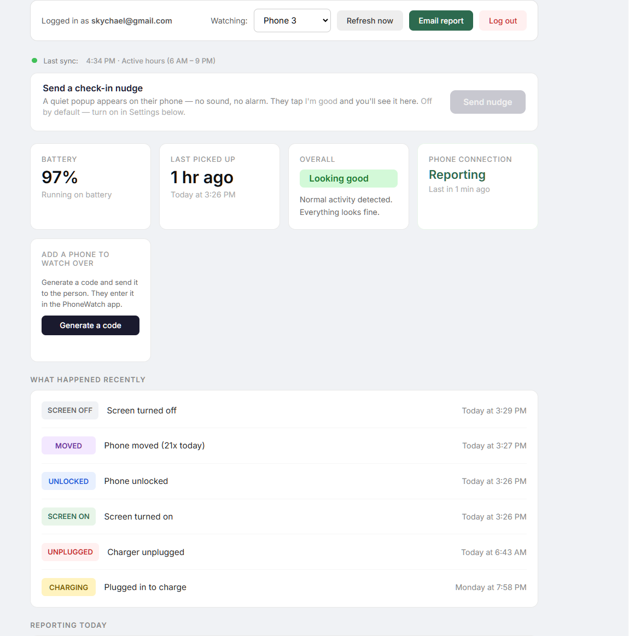629x636 pixels.
Task: Click 'WHAT HAPPENED RECENTLY' section heading
Action: 88,380
